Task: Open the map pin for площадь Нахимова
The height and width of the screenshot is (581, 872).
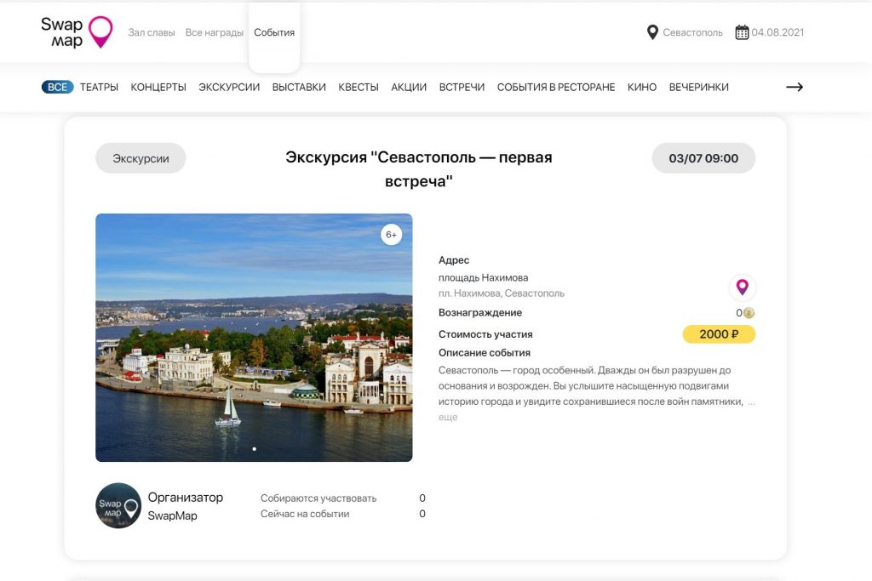Action: coord(742,288)
